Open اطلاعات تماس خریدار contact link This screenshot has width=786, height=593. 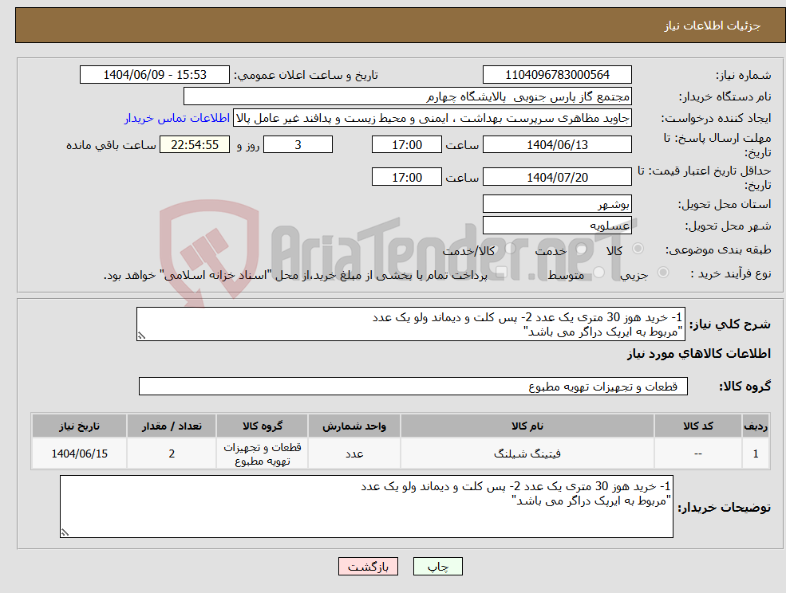click(x=177, y=118)
